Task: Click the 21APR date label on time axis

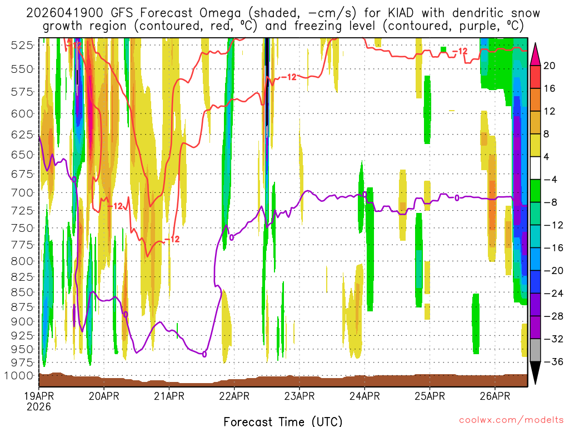Action: [169, 396]
